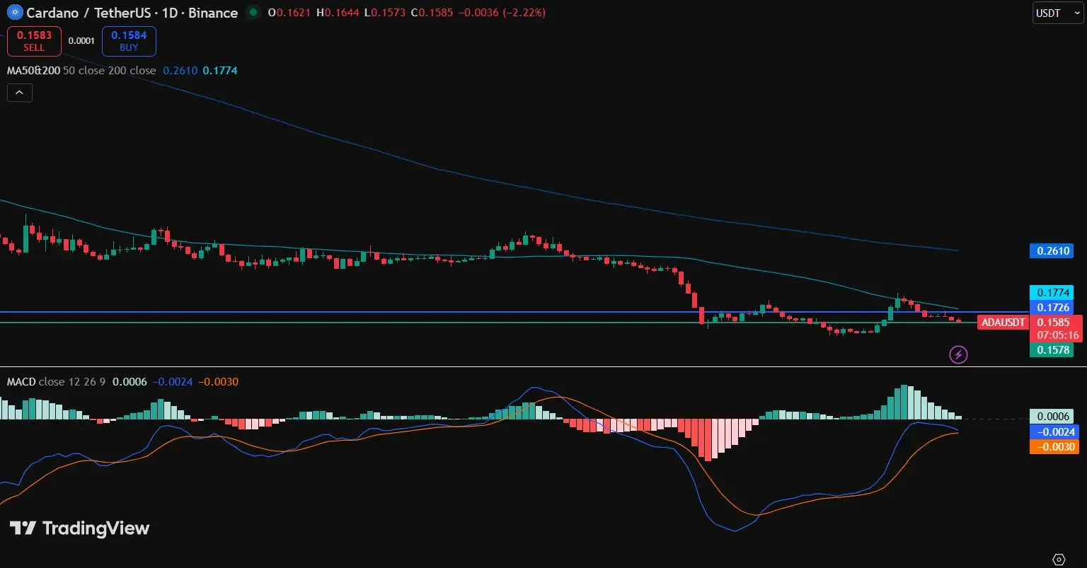The image size is (1087, 568).
Task: Open the USDT currency dropdown
Action: (x=1058, y=13)
